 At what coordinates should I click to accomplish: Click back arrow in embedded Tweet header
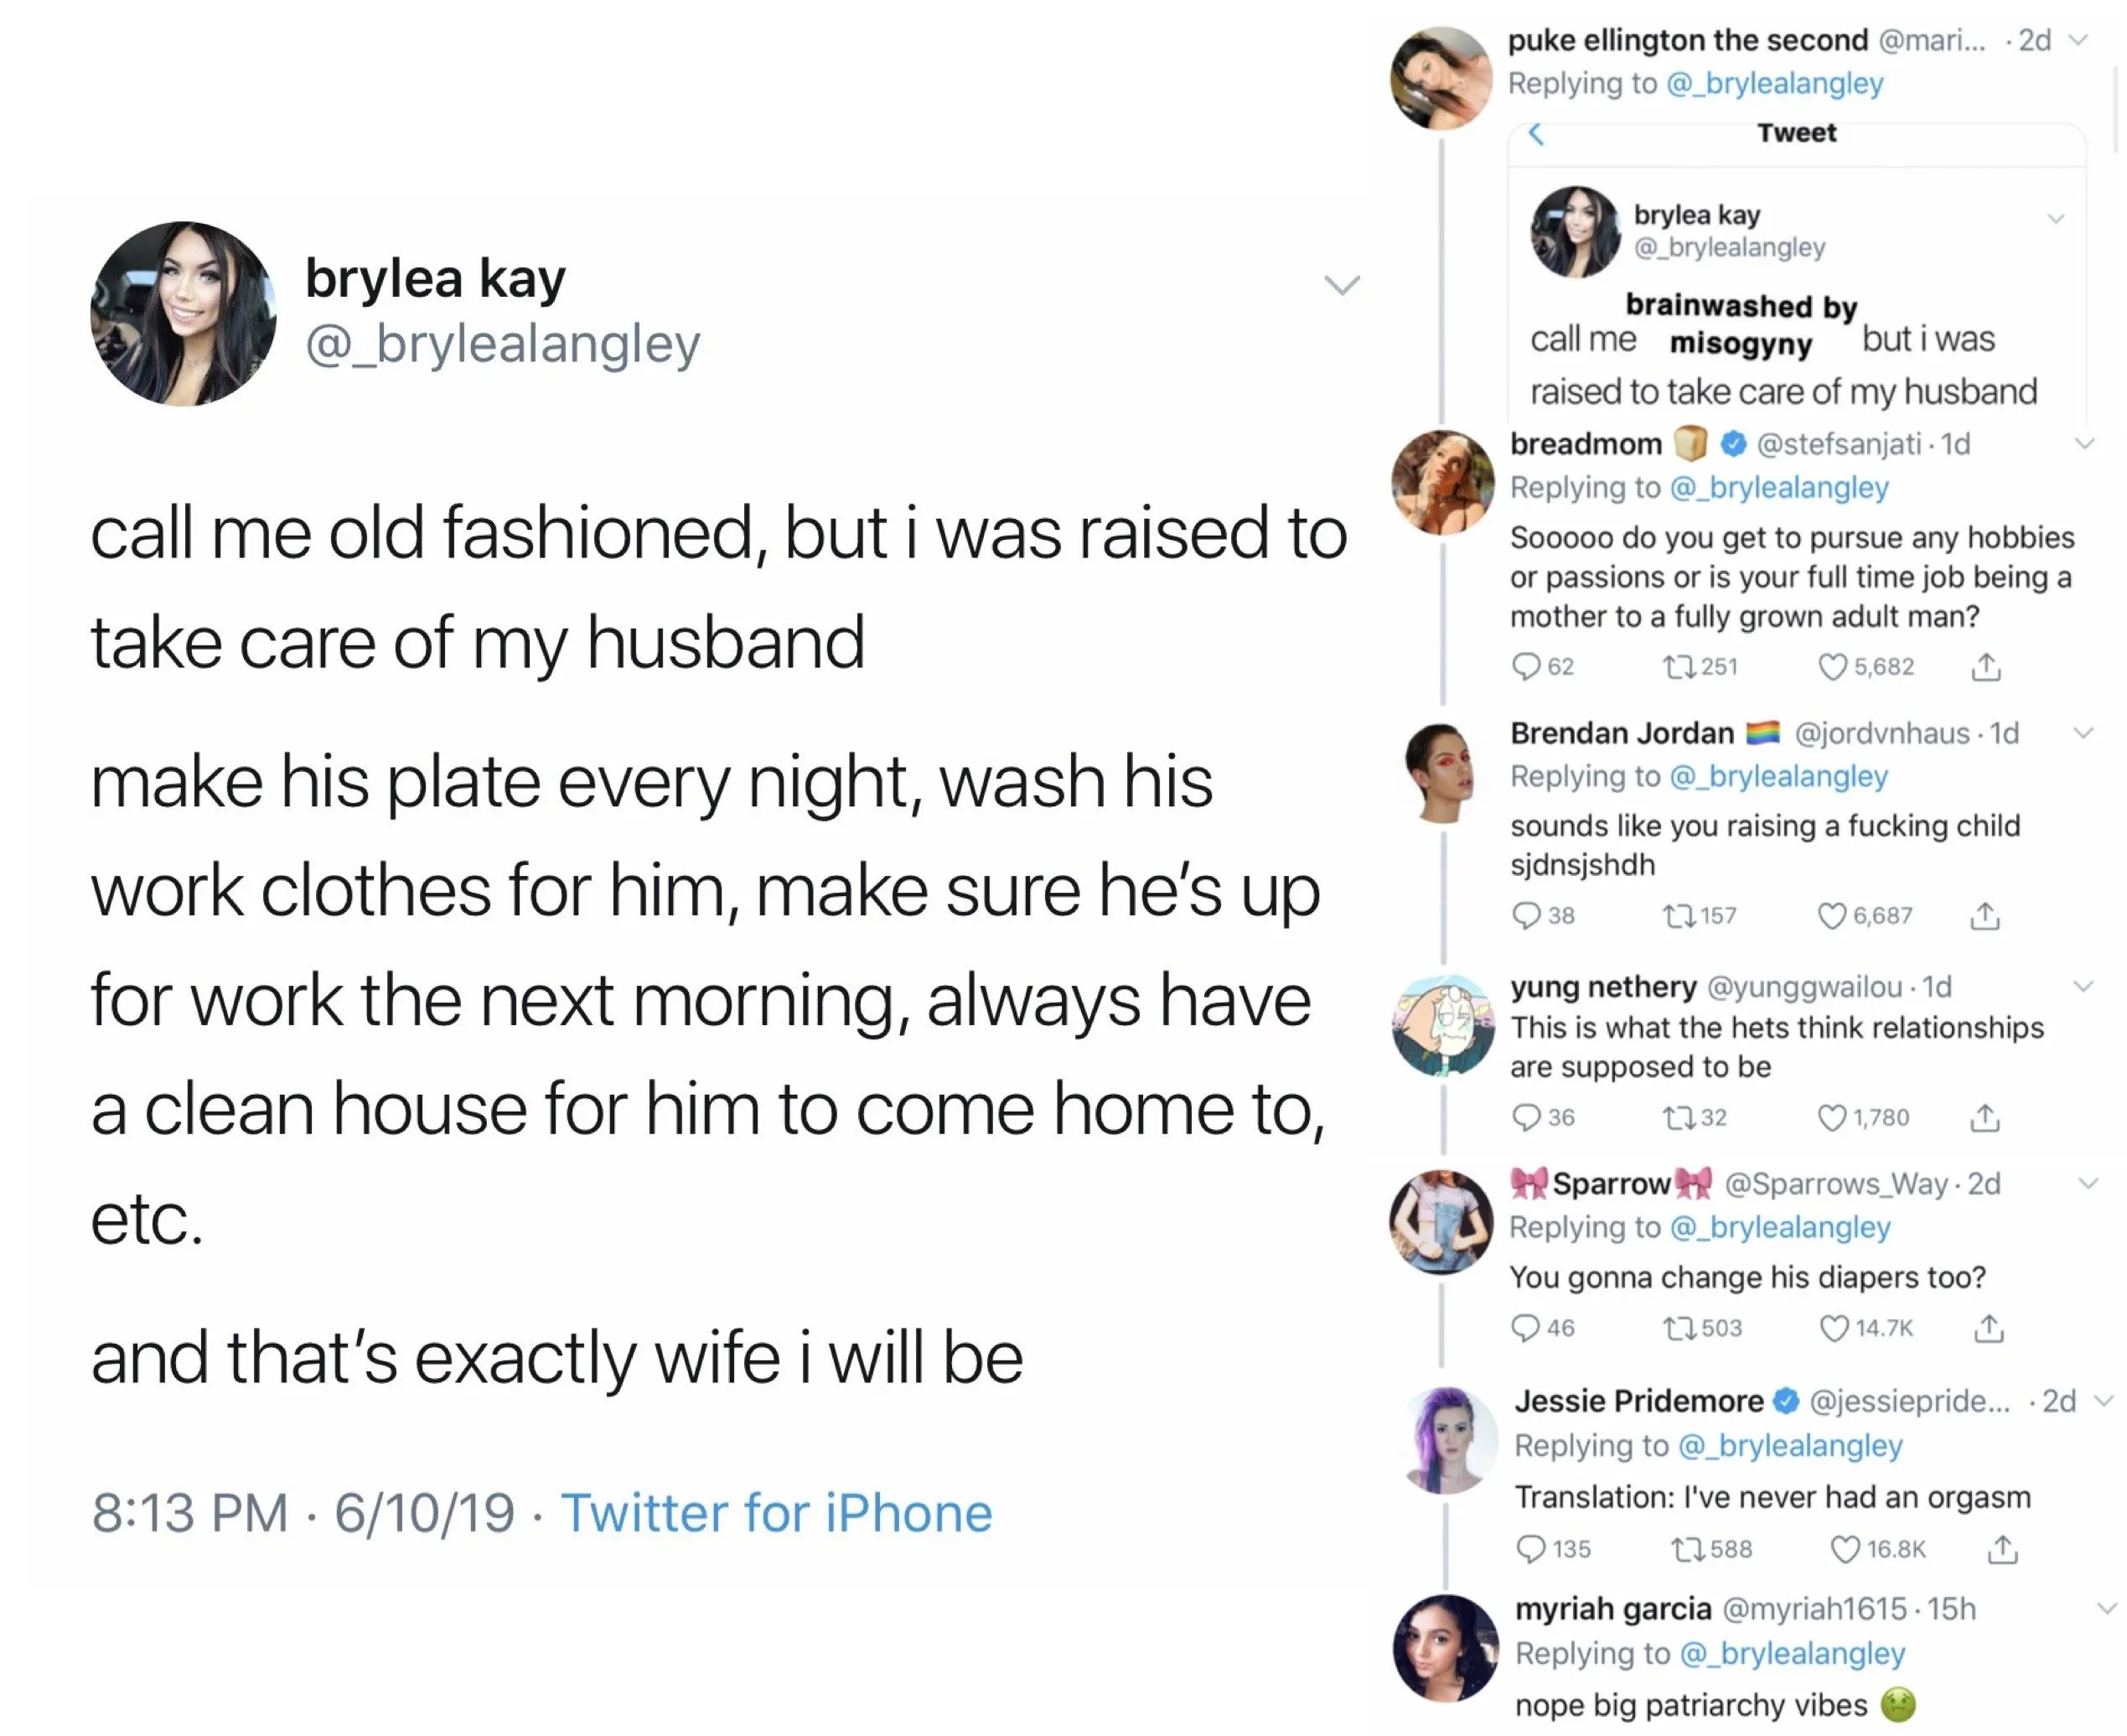1536,133
